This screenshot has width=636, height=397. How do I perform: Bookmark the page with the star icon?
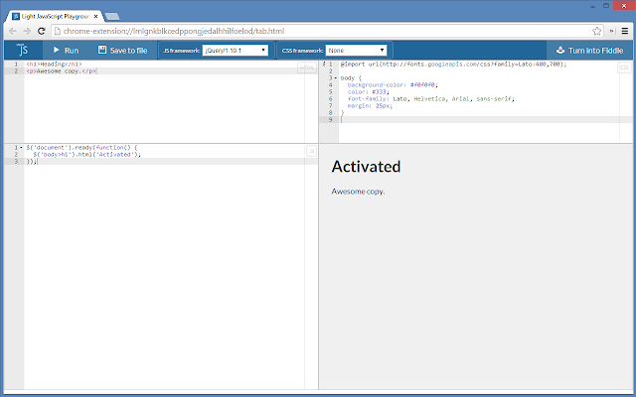coord(596,31)
